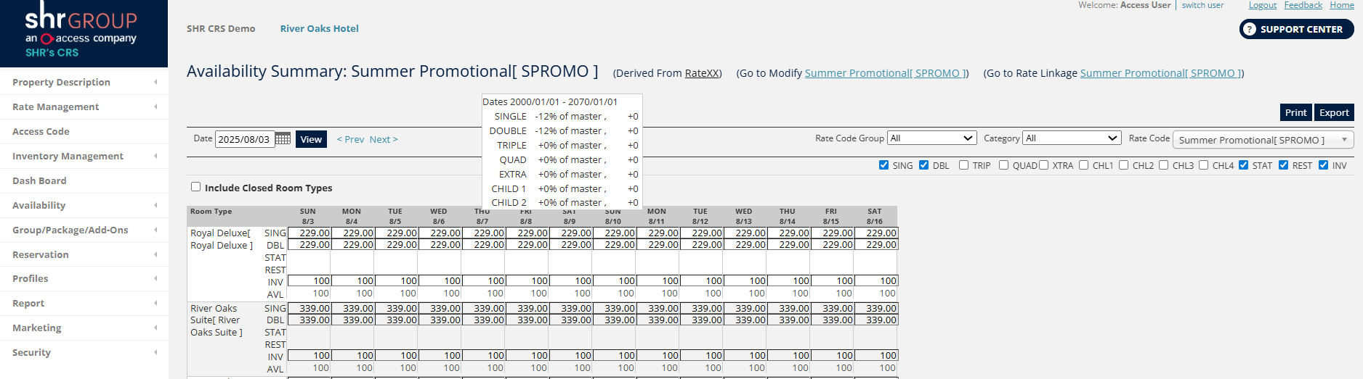Toggle the INV checkbox
This screenshot has width=1363, height=379.
1323,165
